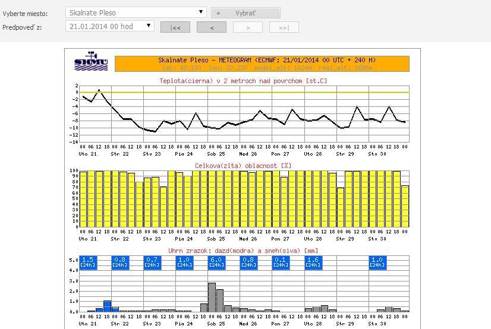Jump to first forecast with |<< button
491x329 pixels.
point(175,27)
